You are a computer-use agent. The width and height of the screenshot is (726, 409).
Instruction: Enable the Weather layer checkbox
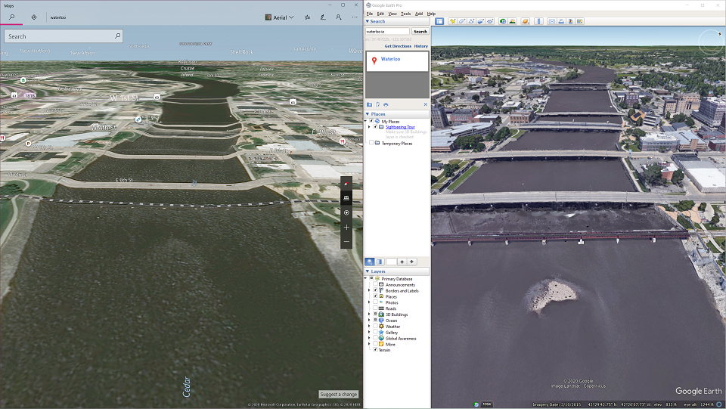click(x=375, y=326)
